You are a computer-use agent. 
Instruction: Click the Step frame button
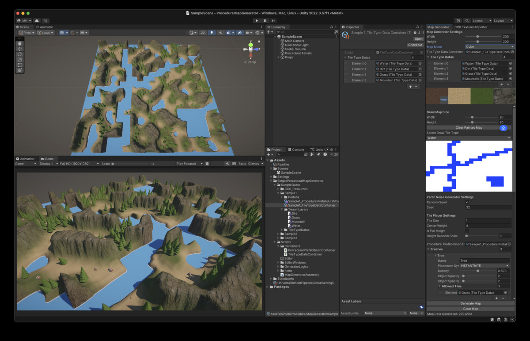(273, 21)
